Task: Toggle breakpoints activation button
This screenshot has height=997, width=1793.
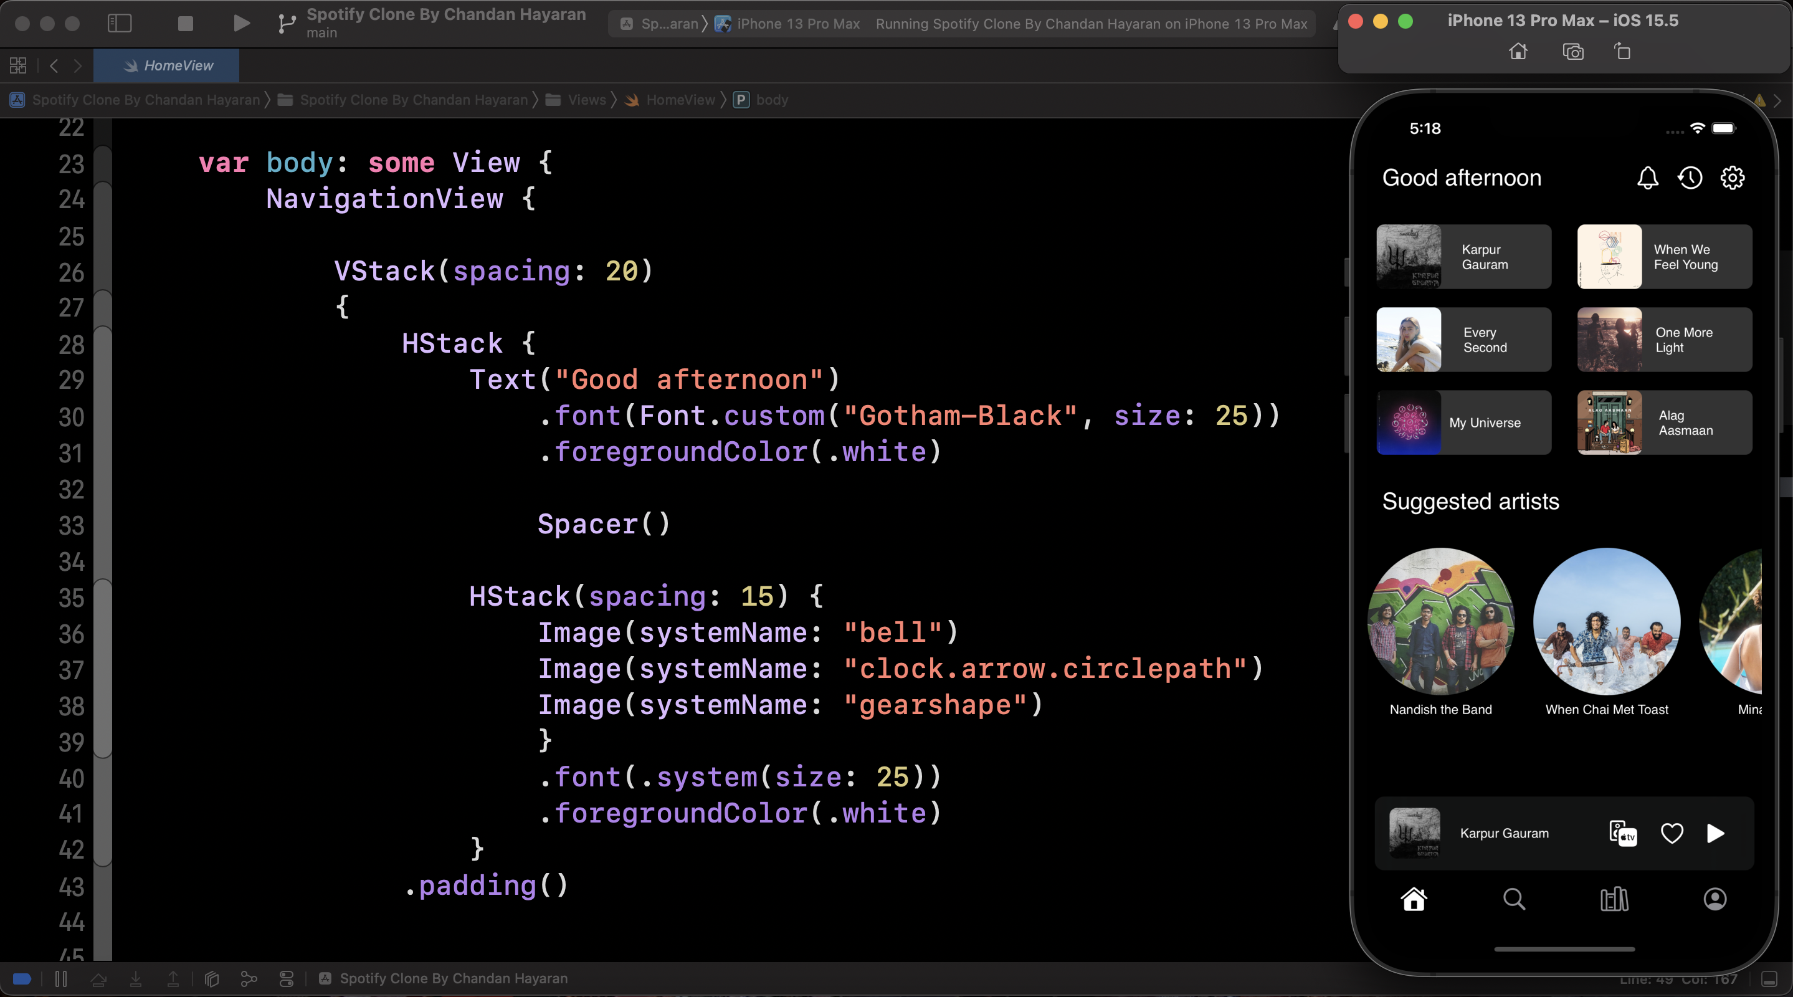Action: 22,978
